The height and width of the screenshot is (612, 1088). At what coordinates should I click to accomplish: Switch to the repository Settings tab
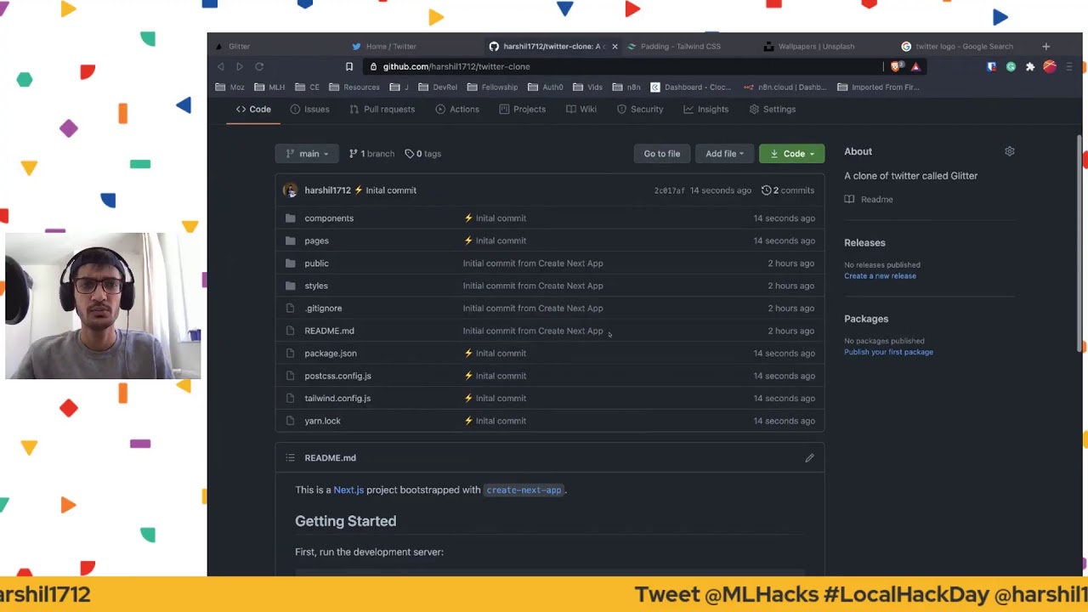pyautogui.click(x=773, y=109)
